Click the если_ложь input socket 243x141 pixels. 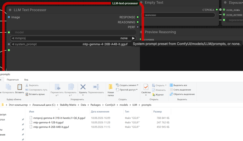tap(224, 9)
